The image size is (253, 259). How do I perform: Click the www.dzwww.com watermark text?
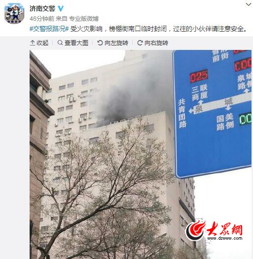coord(225,238)
